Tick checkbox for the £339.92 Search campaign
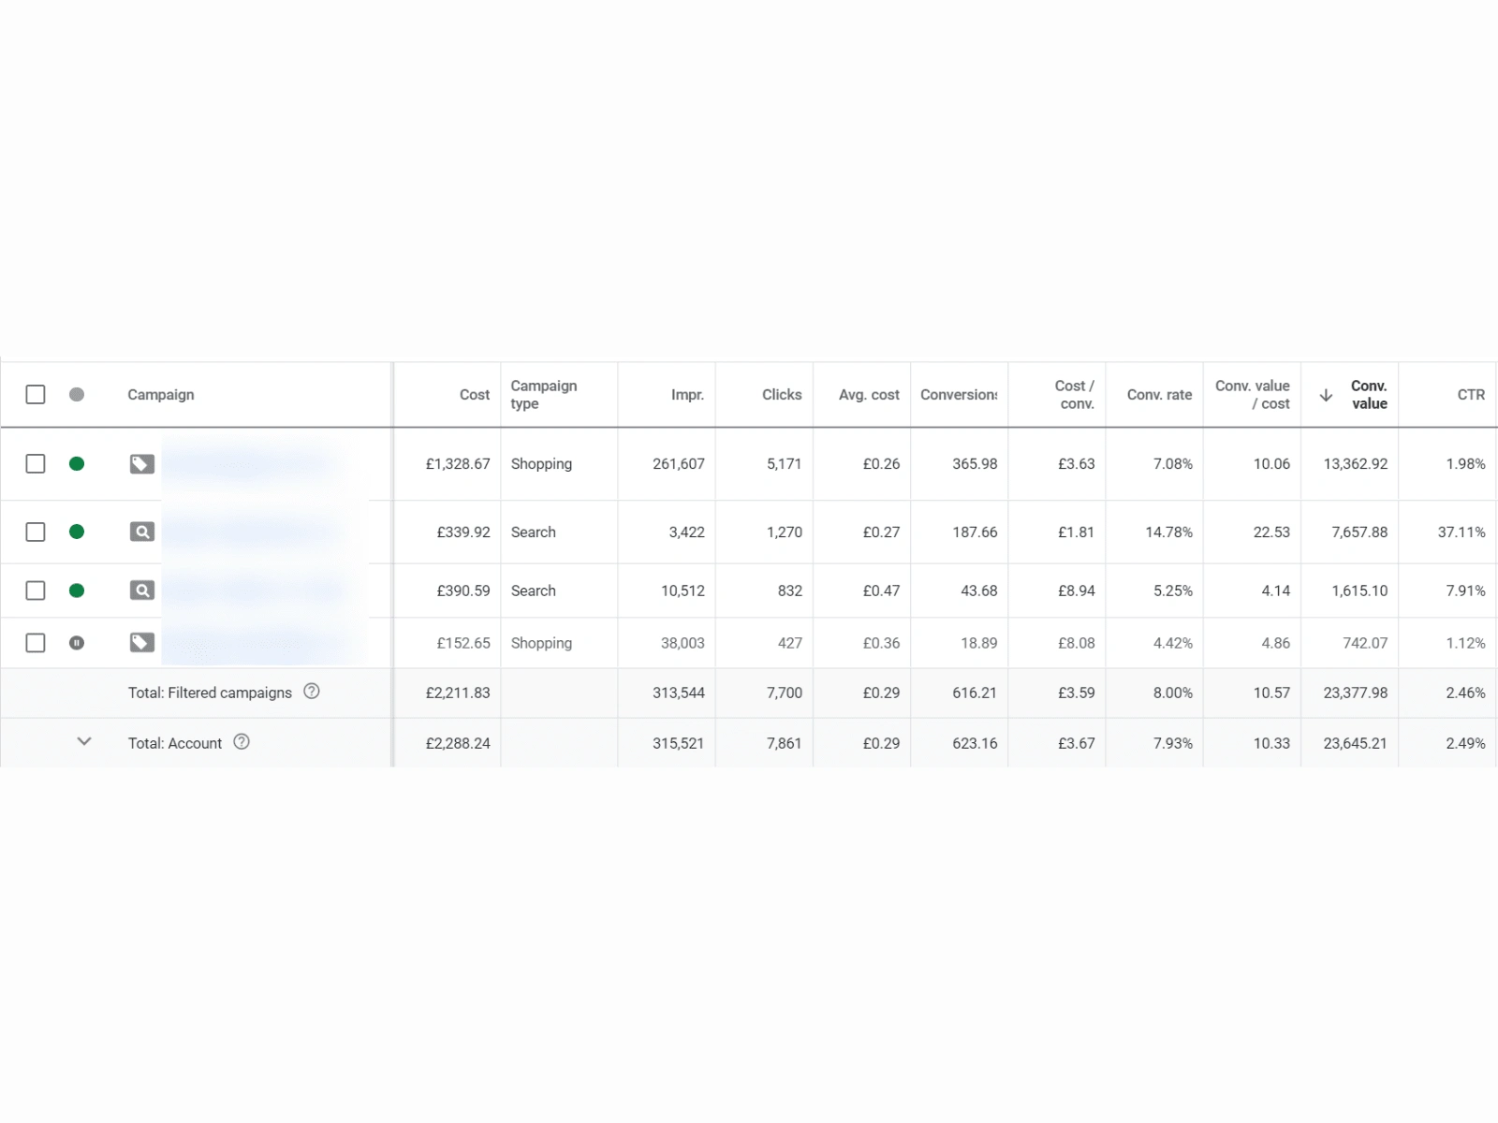 [36, 532]
